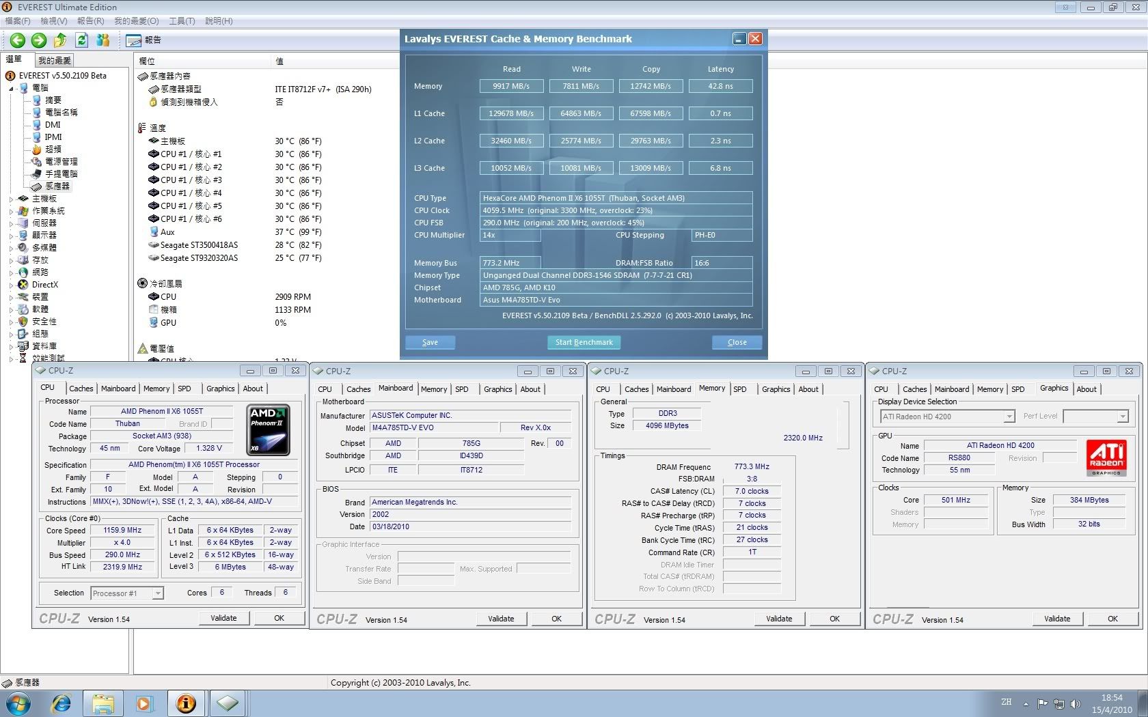
Task: Open the 報告 report toolbar button
Action: pos(143,40)
